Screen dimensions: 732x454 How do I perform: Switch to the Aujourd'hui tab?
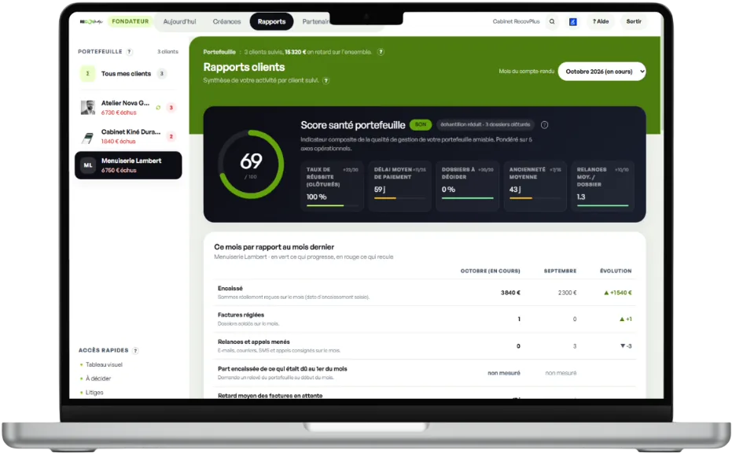pos(180,21)
